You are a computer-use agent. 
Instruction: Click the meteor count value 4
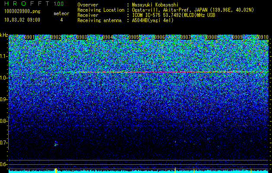61,20
